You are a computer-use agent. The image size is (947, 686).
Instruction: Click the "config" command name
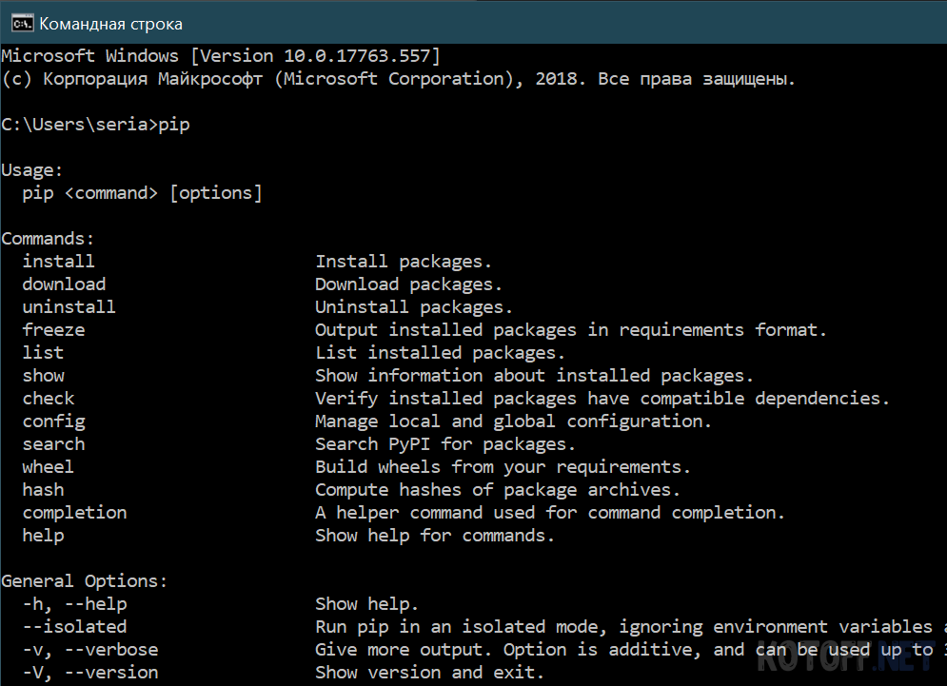53,421
